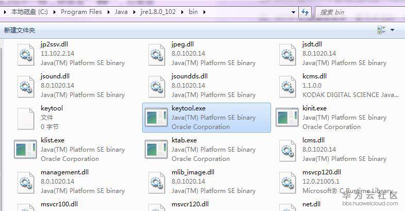Expand the arrow after jre1.8.0_102 breadcrumb

182,12
